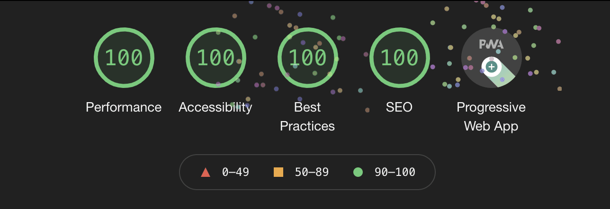Click the Accessibility score gauge circle
This screenshot has height=209, width=610.
[x=215, y=58]
